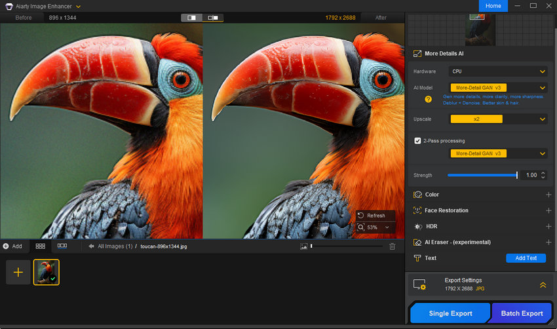Click the All Images (1) breadcrumb

pyautogui.click(x=115, y=246)
